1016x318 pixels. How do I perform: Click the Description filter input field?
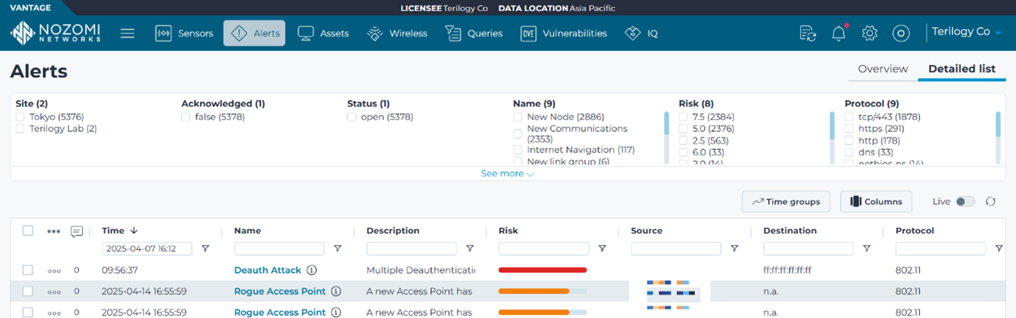[x=411, y=248]
